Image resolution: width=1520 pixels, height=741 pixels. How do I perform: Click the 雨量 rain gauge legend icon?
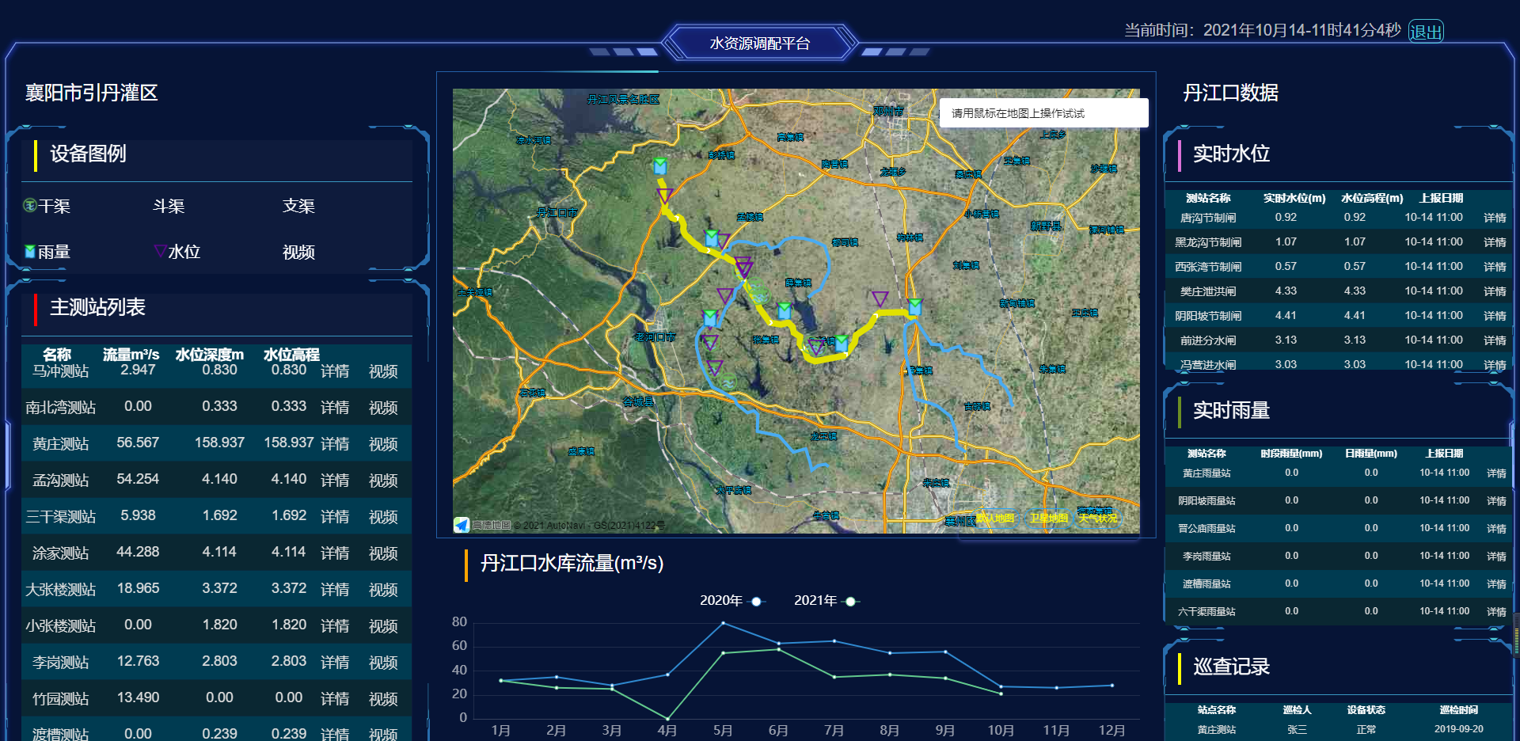pos(30,252)
